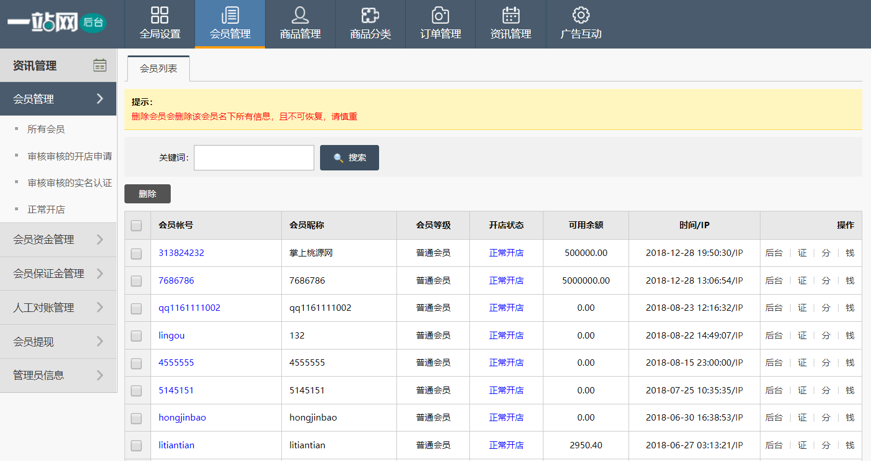Check the box for member 313824232

click(x=136, y=254)
